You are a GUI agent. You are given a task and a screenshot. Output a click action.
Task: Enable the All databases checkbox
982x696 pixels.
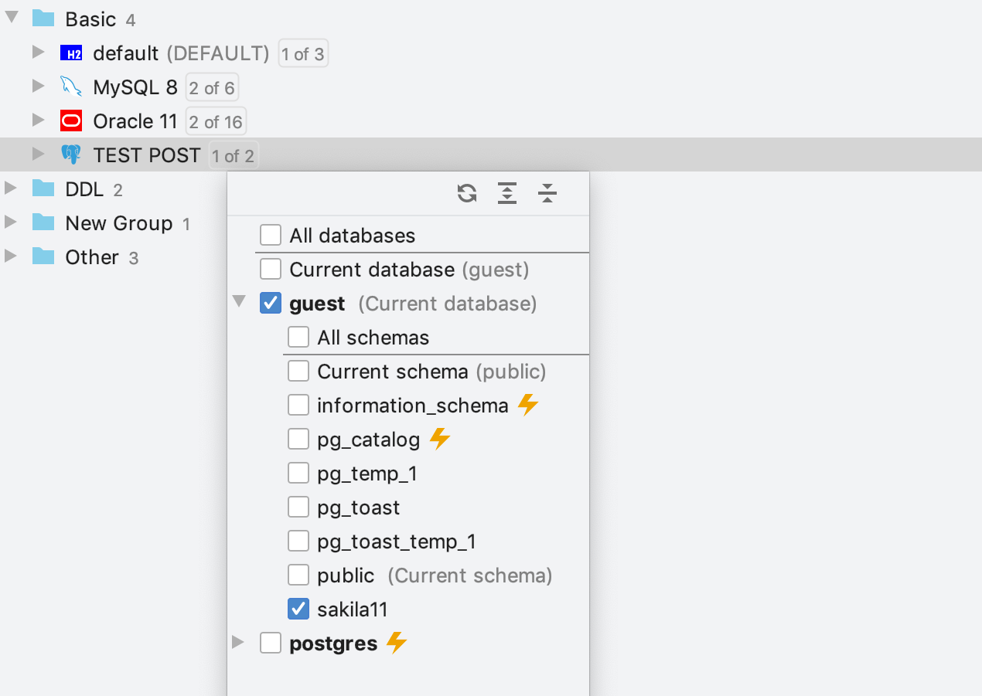[x=271, y=236]
